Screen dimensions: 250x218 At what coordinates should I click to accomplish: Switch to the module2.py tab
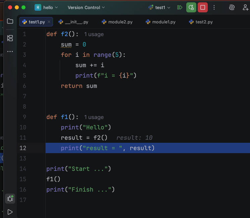point(117,22)
